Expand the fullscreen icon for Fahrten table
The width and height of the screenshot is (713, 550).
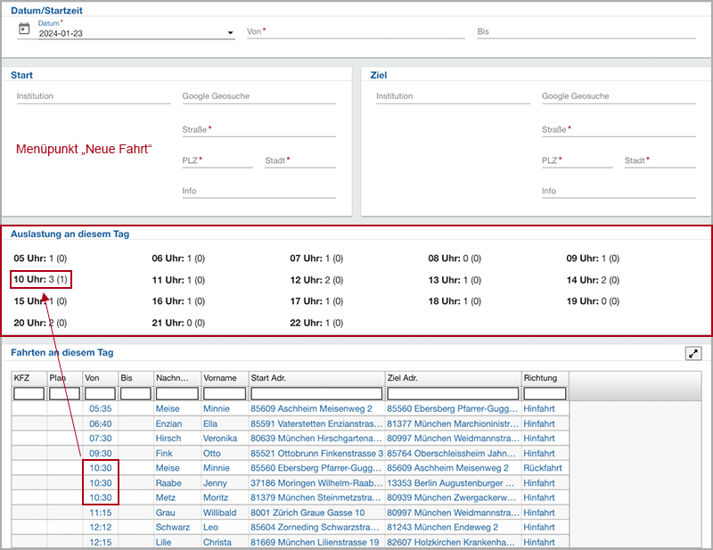click(x=693, y=353)
